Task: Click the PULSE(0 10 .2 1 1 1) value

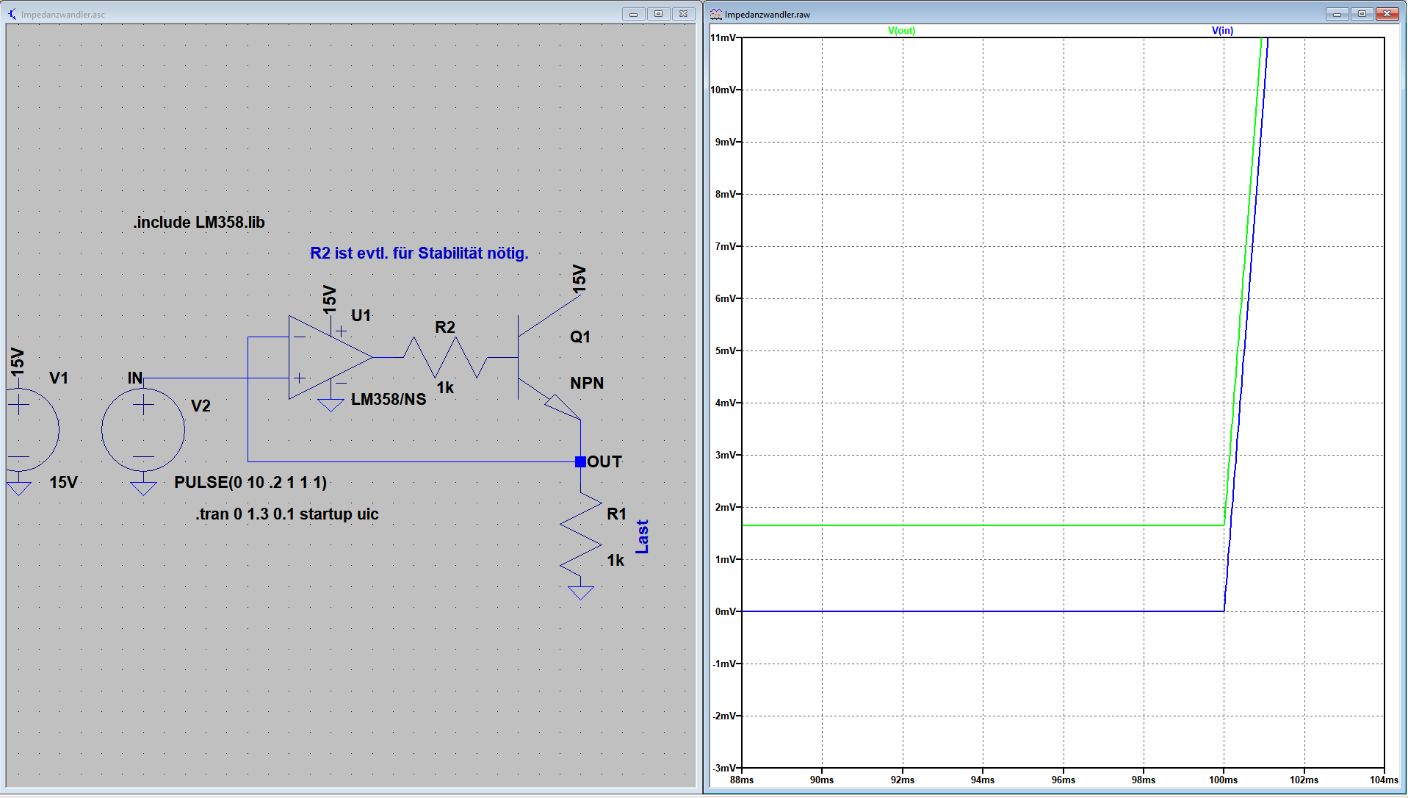Action: point(250,483)
